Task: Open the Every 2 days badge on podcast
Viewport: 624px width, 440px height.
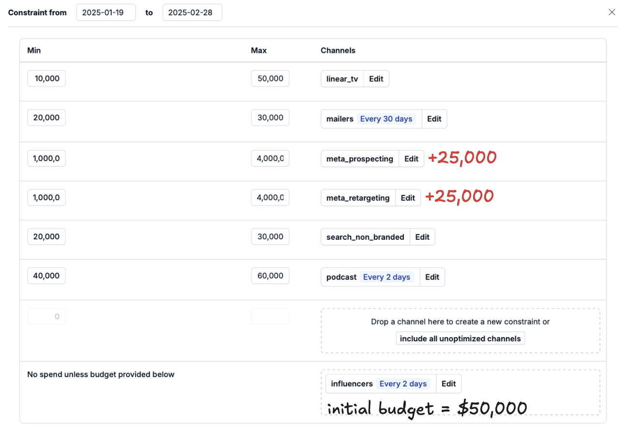Action: [386, 277]
